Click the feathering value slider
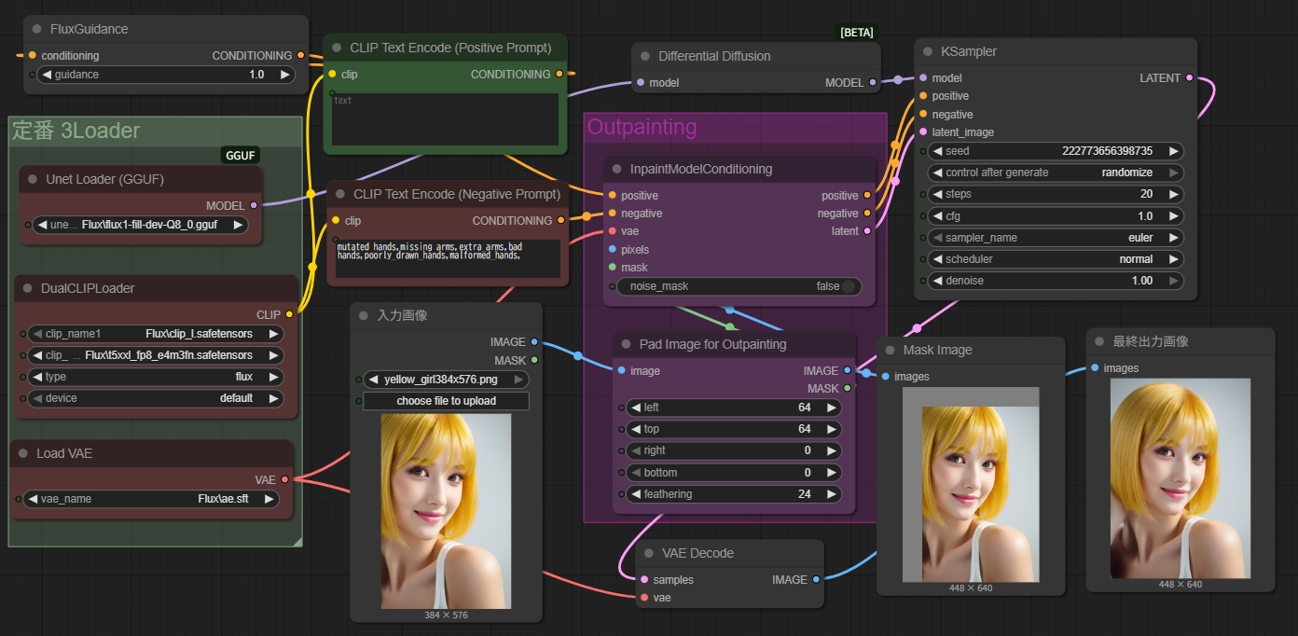 point(728,494)
